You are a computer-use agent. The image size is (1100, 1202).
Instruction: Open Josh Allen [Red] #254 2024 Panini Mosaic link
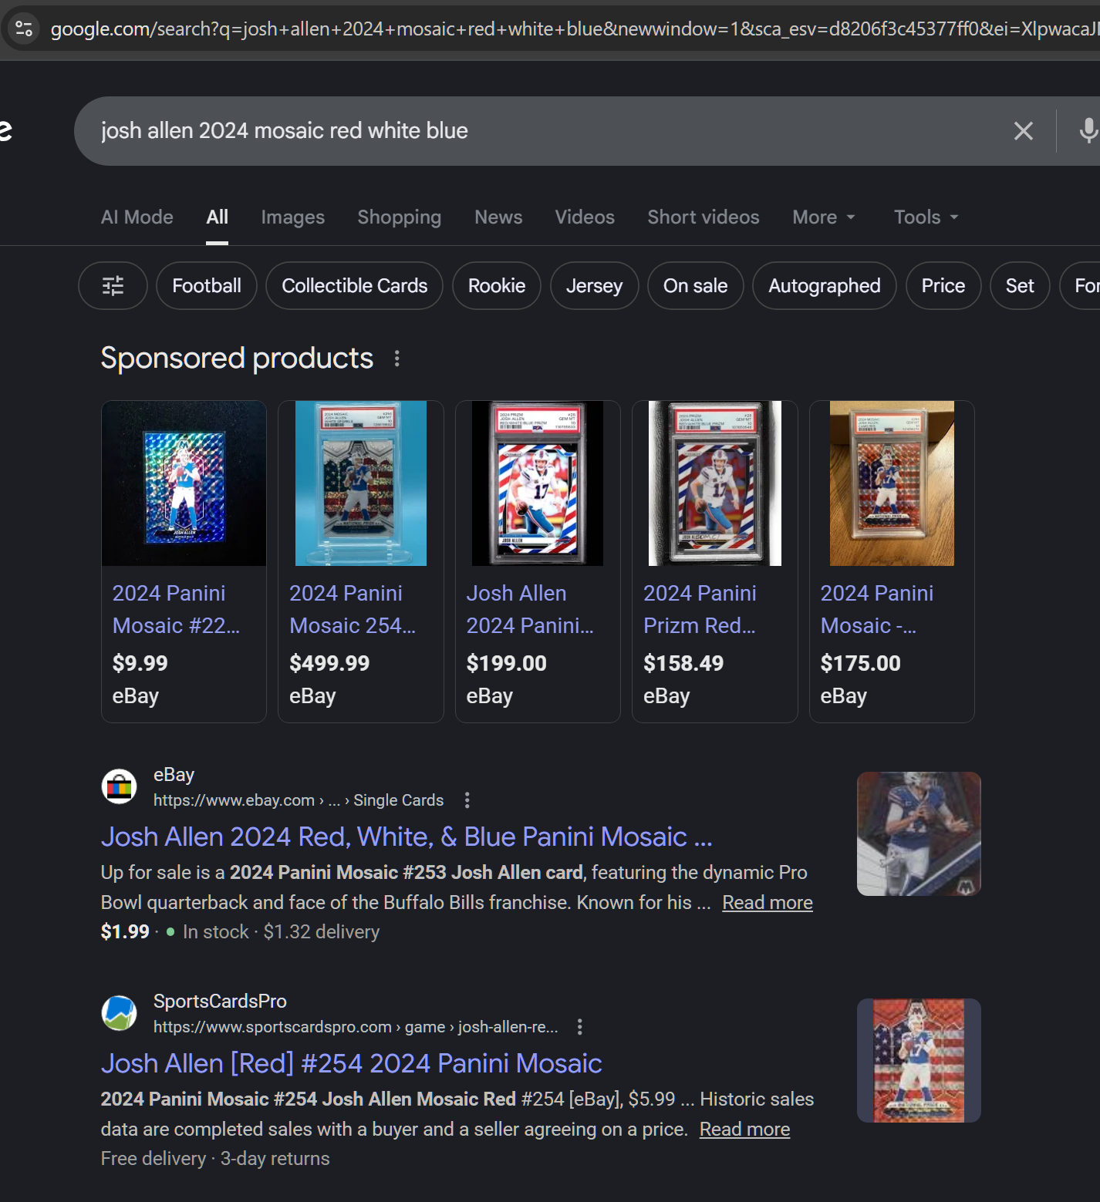pos(351,1063)
